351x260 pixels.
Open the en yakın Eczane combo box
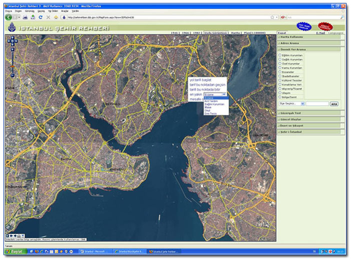pos(215,94)
